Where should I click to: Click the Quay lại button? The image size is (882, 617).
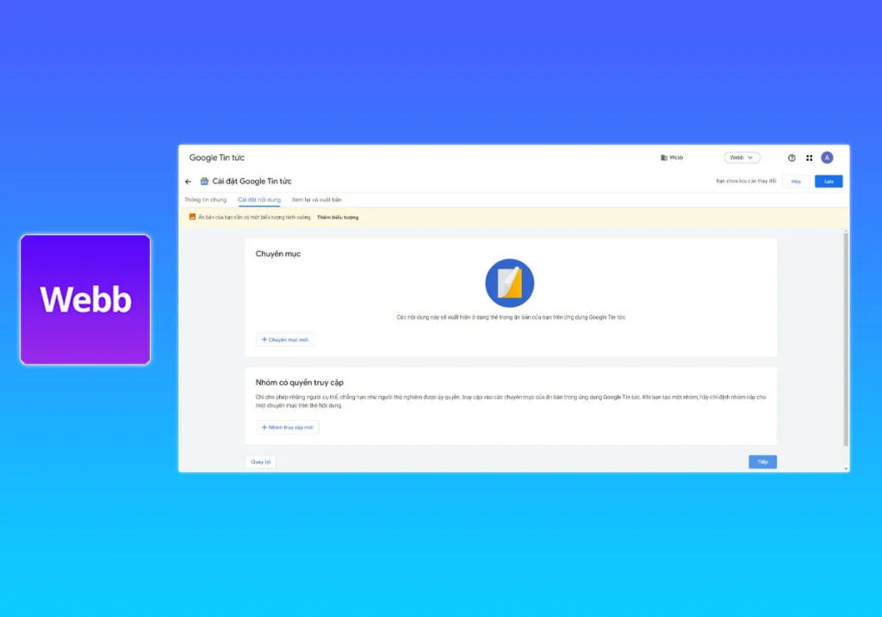[260, 462]
